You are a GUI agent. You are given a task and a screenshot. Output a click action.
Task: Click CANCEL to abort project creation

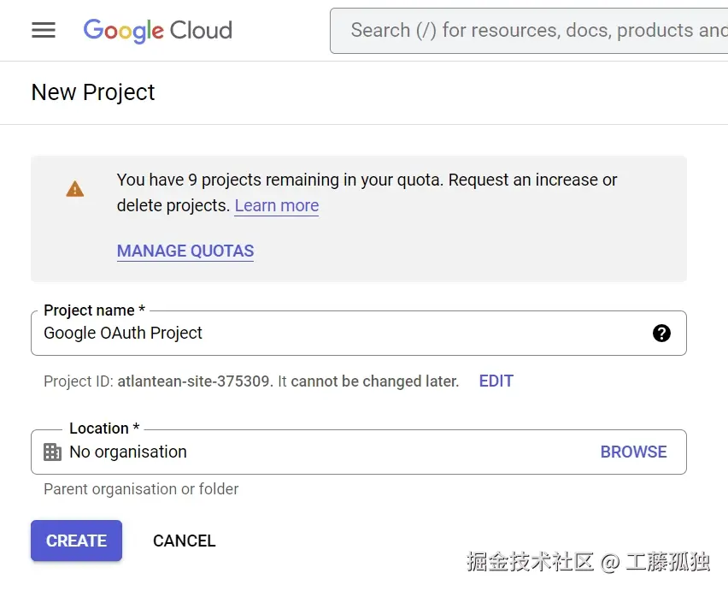(184, 541)
